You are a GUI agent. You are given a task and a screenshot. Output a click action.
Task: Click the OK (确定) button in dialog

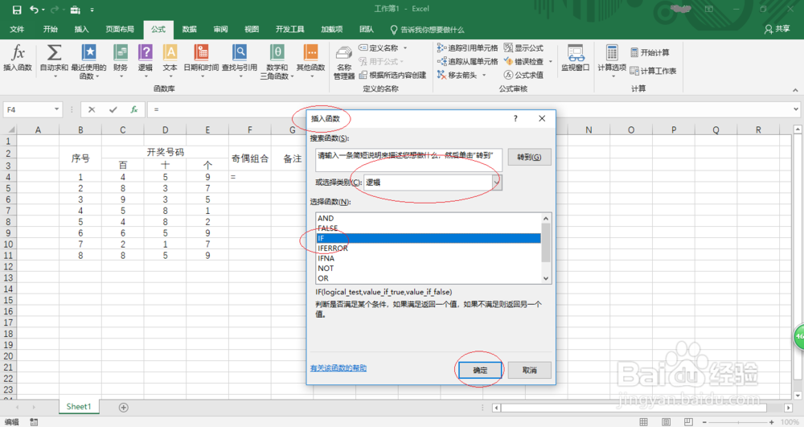point(480,370)
